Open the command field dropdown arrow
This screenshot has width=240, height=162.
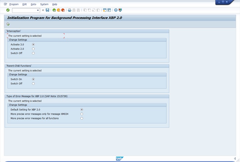(38, 10)
